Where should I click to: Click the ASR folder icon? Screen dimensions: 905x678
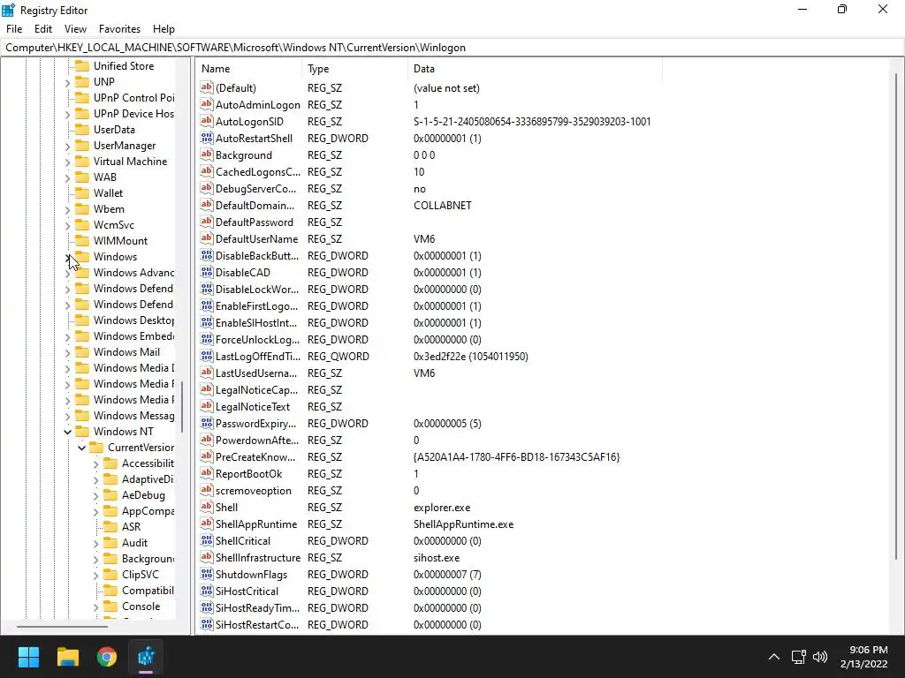(x=110, y=526)
